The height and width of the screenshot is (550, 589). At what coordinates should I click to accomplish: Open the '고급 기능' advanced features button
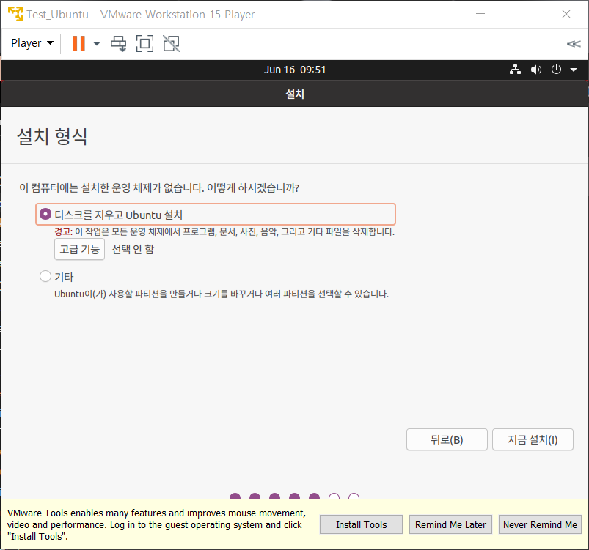(x=79, y=249)
